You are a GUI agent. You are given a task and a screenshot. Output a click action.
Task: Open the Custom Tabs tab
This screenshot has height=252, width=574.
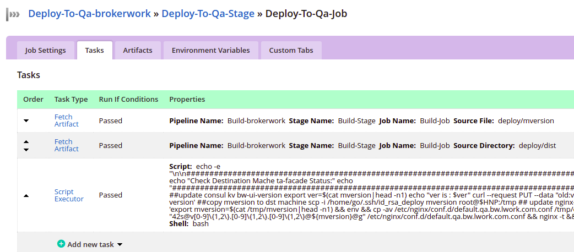coord(291,50)
